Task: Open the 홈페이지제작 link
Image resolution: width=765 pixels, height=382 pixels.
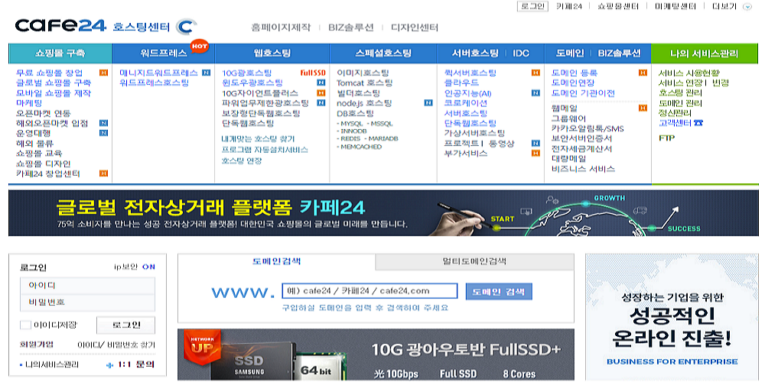Action: [x=281, y=28]
